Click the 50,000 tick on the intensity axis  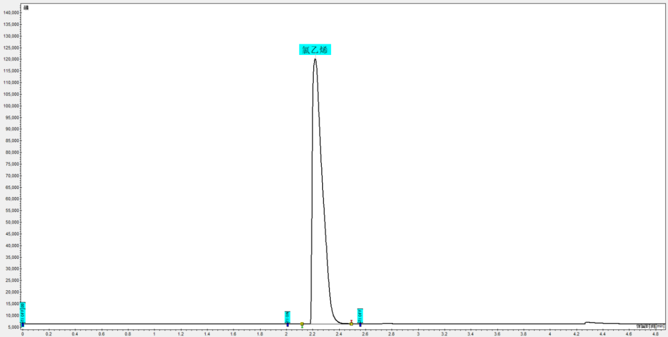tap(12, 222)
